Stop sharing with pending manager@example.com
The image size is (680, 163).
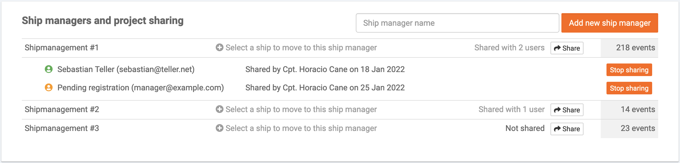[629, 88]
